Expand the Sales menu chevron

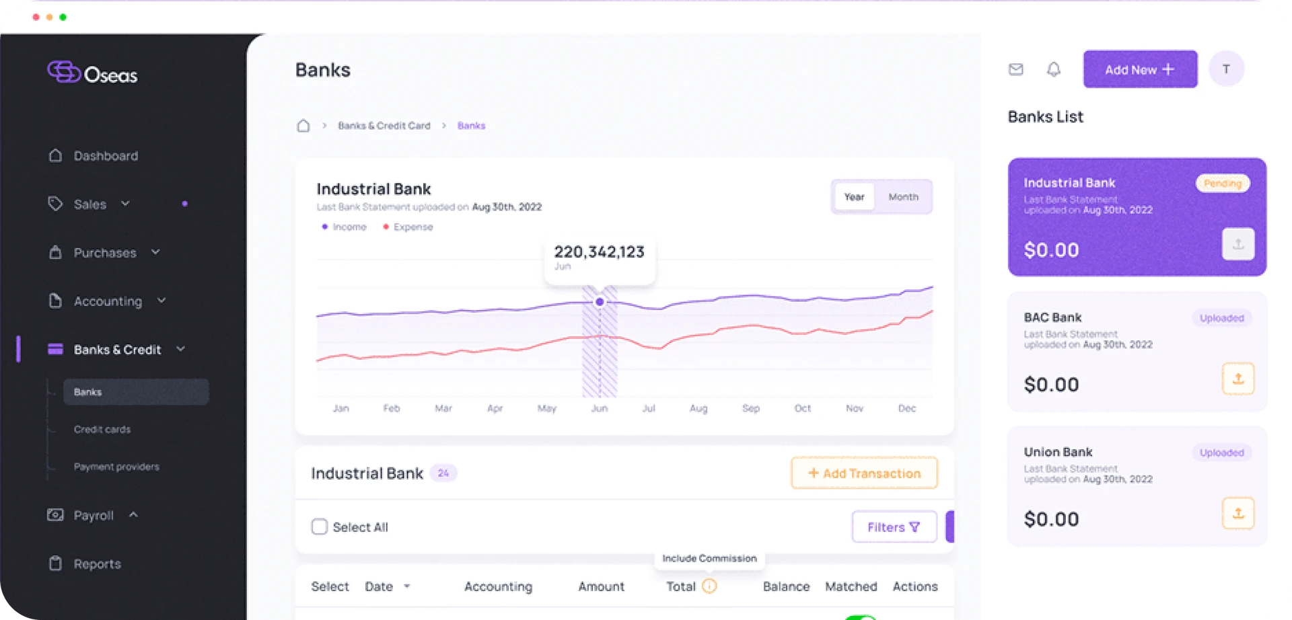click(125, 204)
